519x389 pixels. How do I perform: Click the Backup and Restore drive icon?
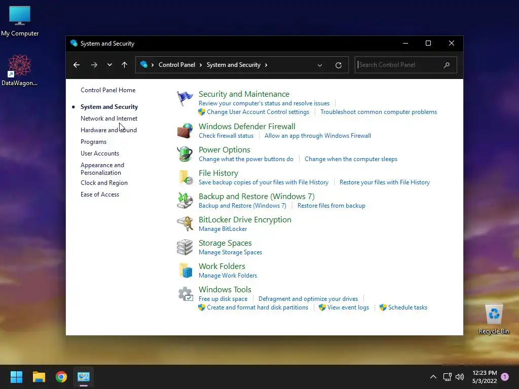click(184, 201)
